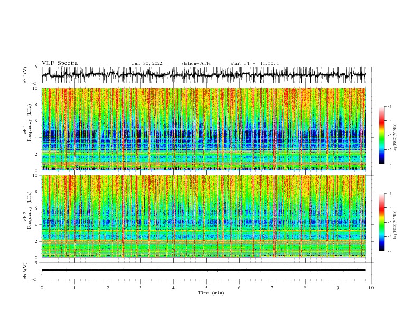Click the time axis tick label '0'

pyautogui.click(x=42, y=288)
